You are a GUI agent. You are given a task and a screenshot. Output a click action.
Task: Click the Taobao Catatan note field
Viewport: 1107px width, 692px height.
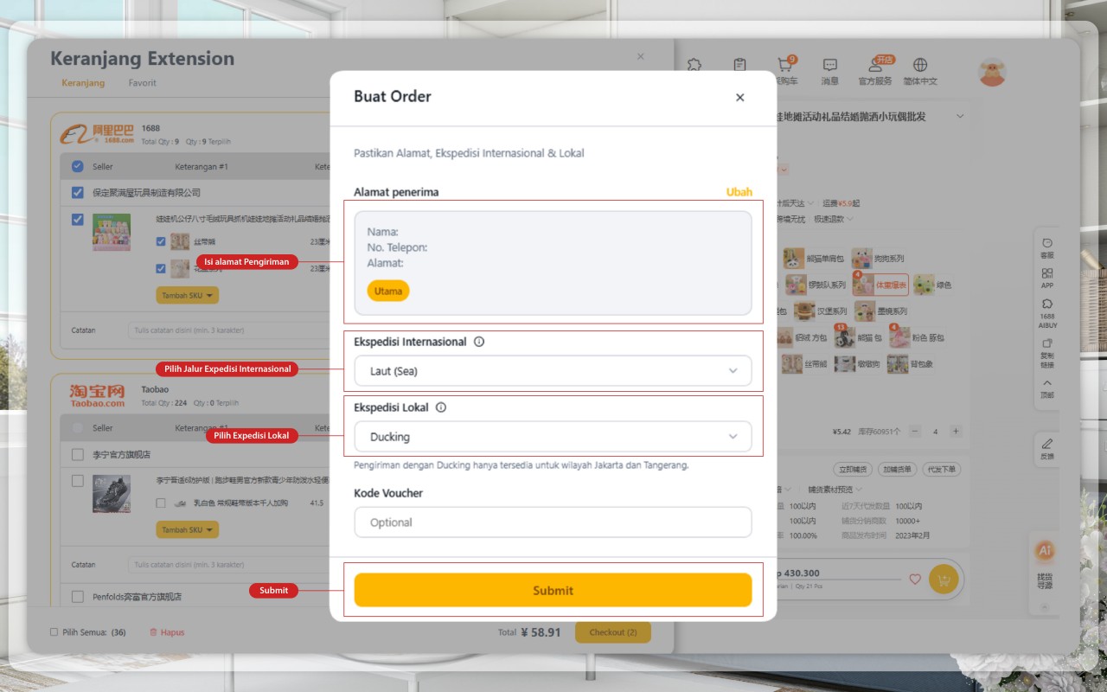(x=229, y=565)
